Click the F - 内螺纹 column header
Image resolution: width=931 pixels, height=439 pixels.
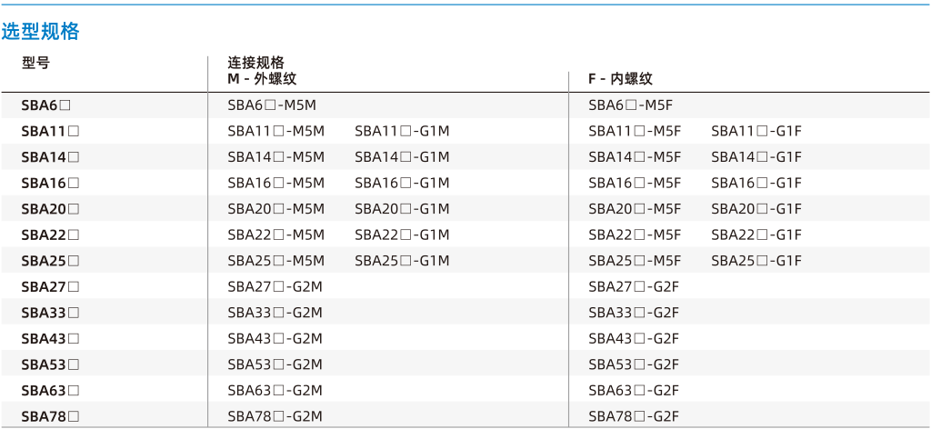[620, 79]
